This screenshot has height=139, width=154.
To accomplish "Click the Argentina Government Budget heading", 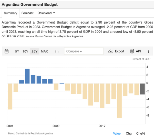I will tap(30, 5).
